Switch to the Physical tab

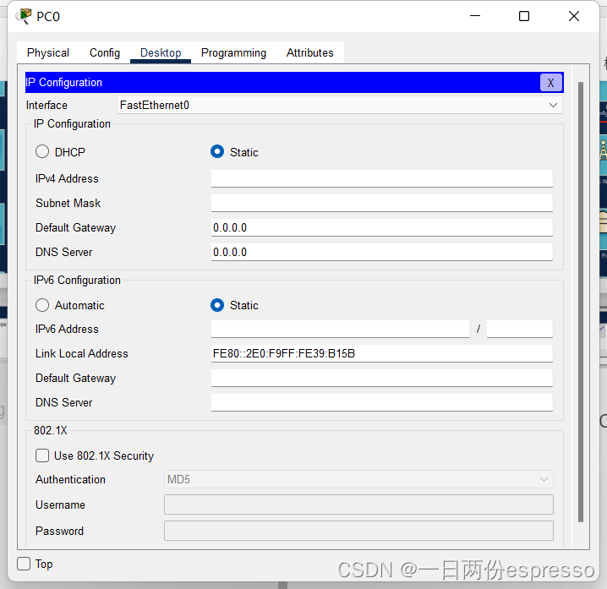click(48, 52)
